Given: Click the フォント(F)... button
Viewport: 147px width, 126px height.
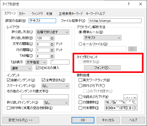Looking at the screenshot, I should 102,68.
